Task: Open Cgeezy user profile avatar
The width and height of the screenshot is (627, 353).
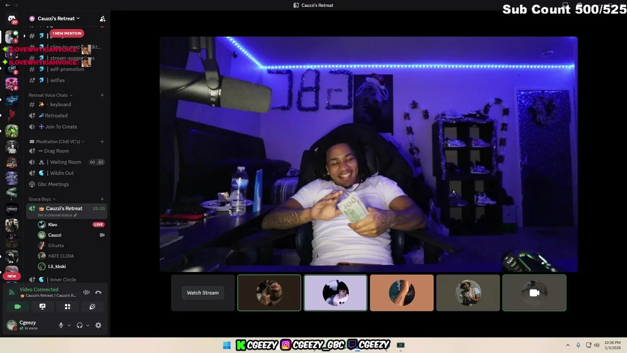Action: pyautogui.click(x=11, y=325)
